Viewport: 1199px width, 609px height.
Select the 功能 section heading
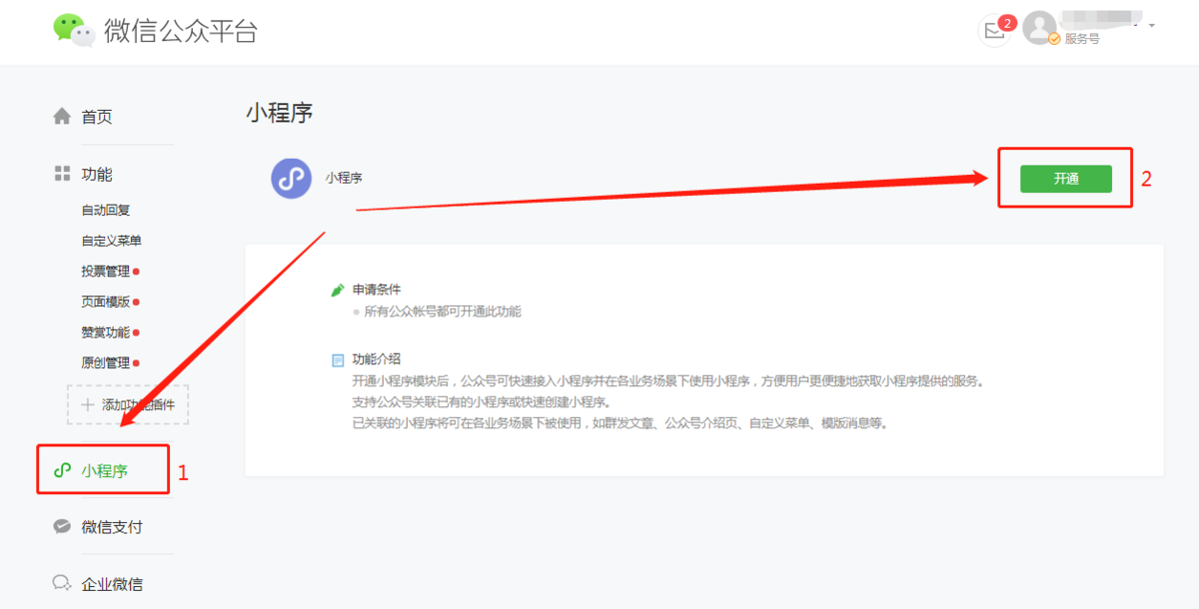pyautogui.click(x=97, y=174)
